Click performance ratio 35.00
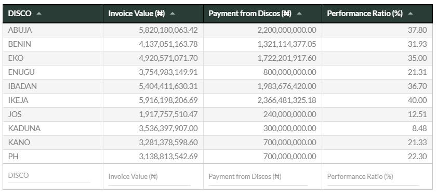 pos(417,58)
